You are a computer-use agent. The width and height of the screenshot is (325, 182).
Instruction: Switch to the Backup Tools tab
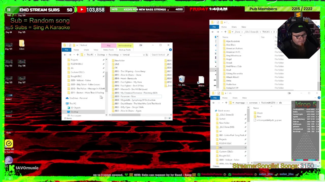coord(125,50)
